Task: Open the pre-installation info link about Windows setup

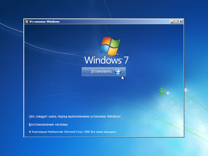Action: [x=75, y=116]
